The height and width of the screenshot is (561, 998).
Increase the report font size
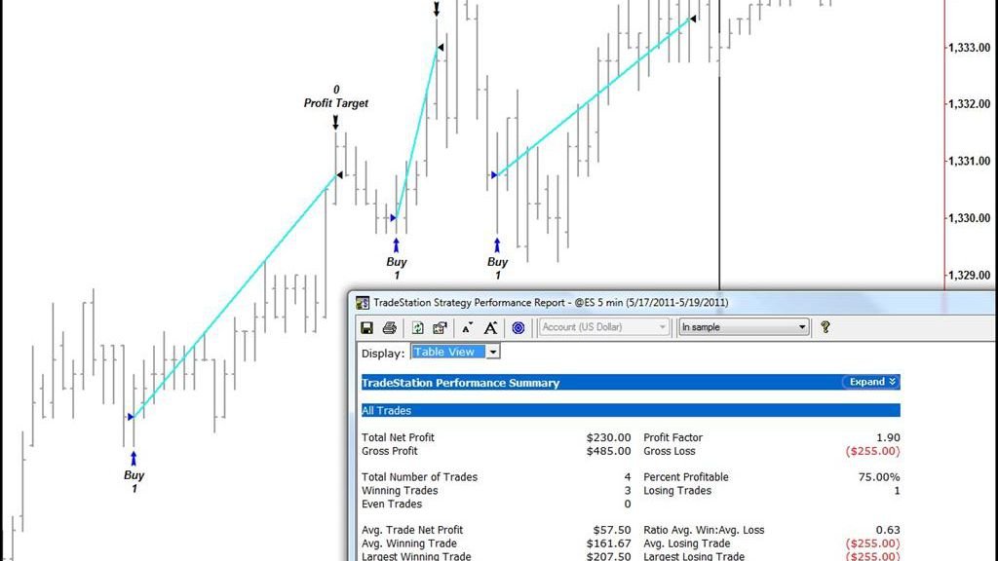(x=490, y=327)
